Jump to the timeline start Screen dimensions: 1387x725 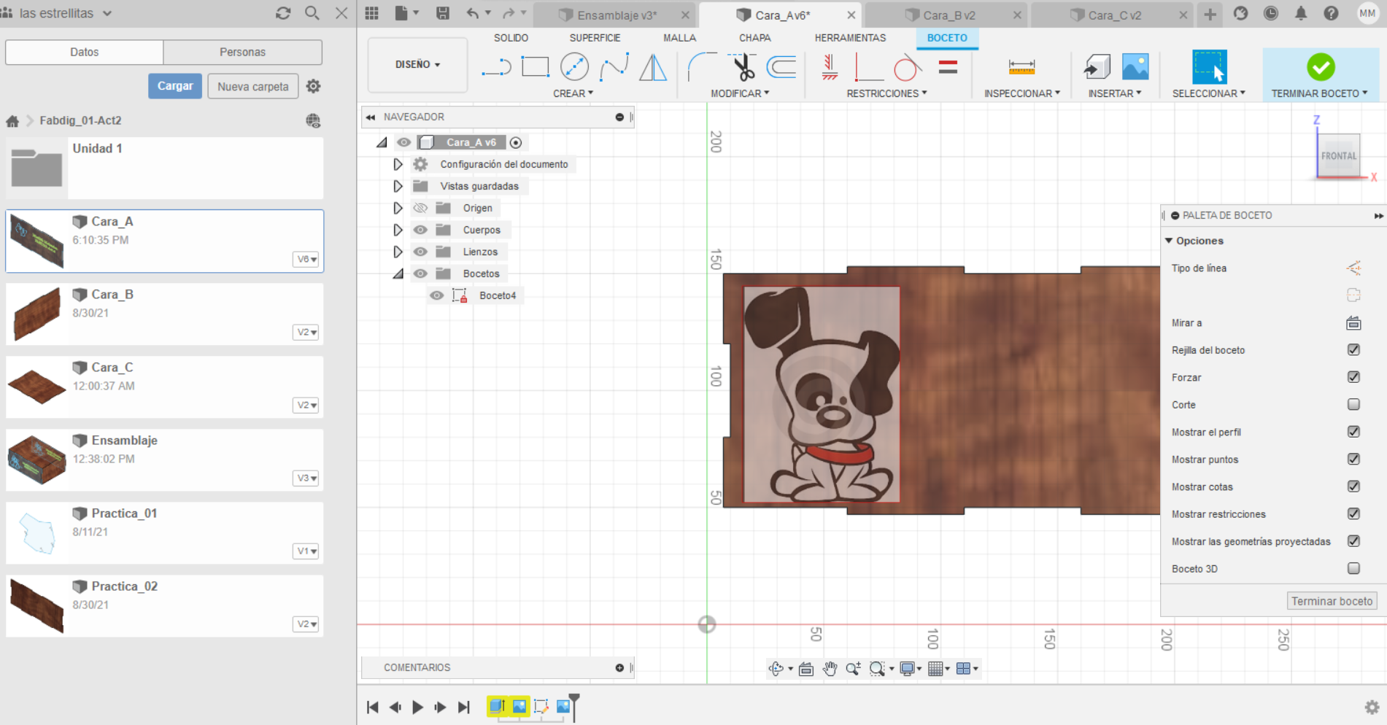(373, 707)
